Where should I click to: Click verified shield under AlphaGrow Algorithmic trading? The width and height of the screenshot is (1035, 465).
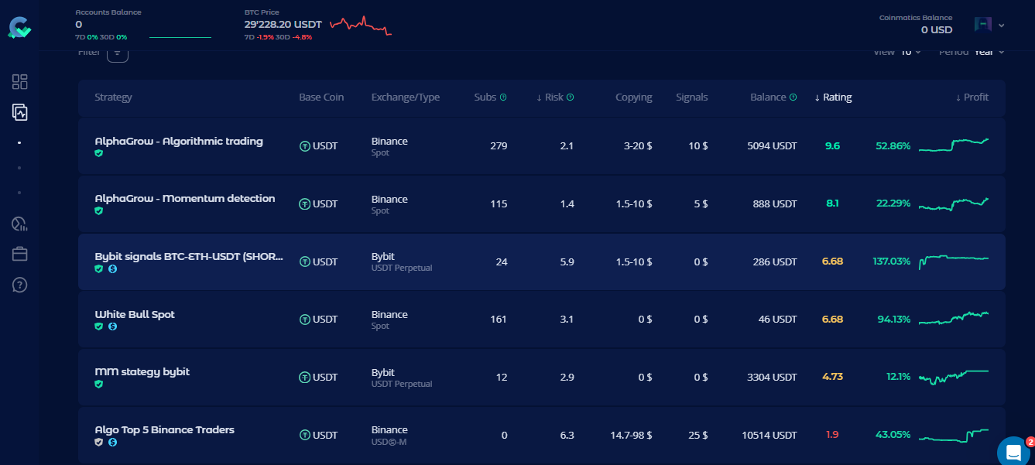98,154
